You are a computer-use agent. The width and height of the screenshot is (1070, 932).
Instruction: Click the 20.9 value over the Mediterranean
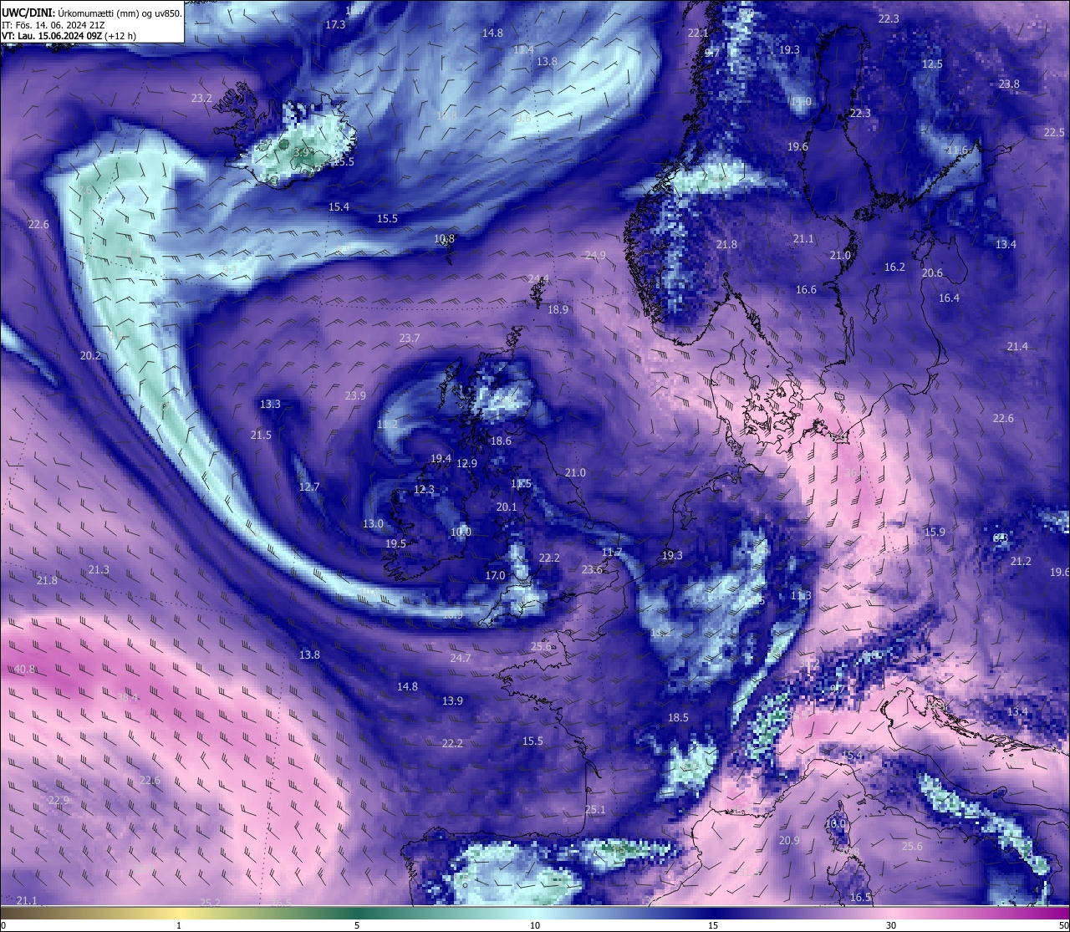789,841
